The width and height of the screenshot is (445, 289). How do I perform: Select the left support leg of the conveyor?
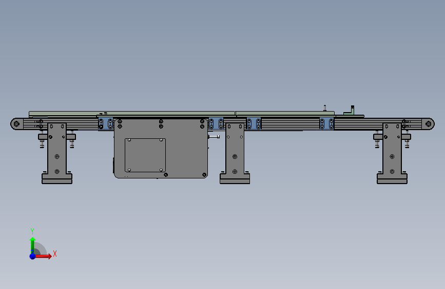pyautogui.click(x=57, y=153)
